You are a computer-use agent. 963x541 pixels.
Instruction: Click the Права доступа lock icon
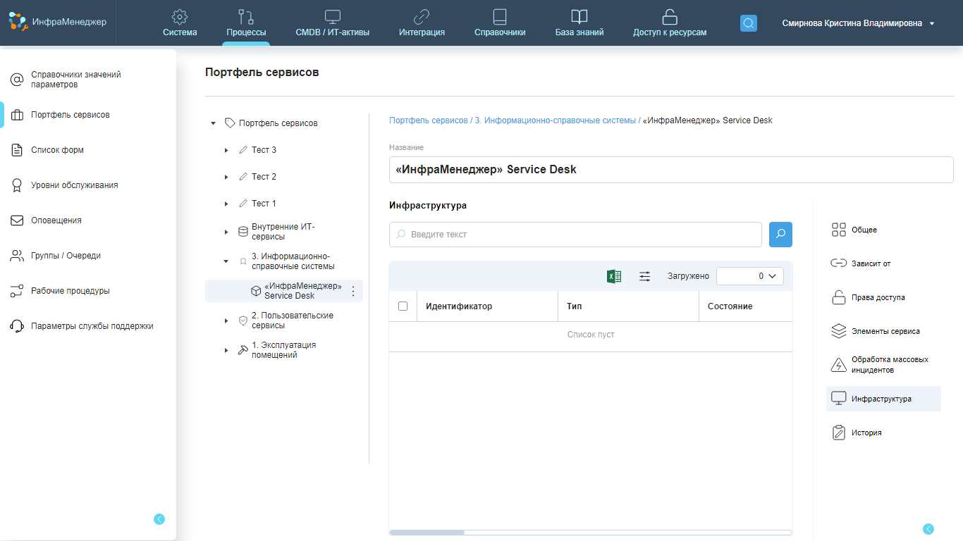click(839, 297)
